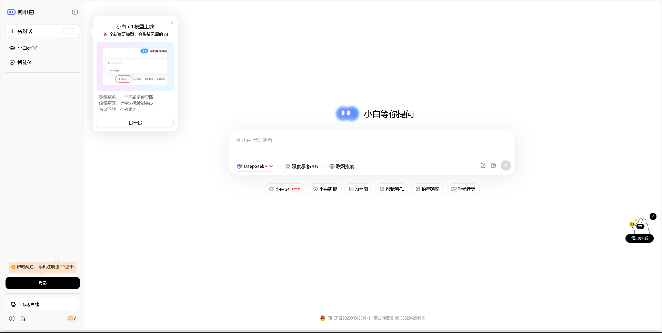Click the image generation icon in the input box
The width and height of the screenshot is (662, 333).
(483, 165)
